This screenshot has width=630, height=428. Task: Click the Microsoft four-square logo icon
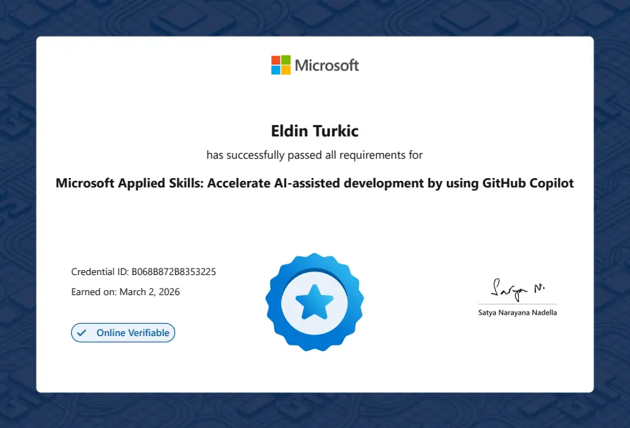[281, 65]
